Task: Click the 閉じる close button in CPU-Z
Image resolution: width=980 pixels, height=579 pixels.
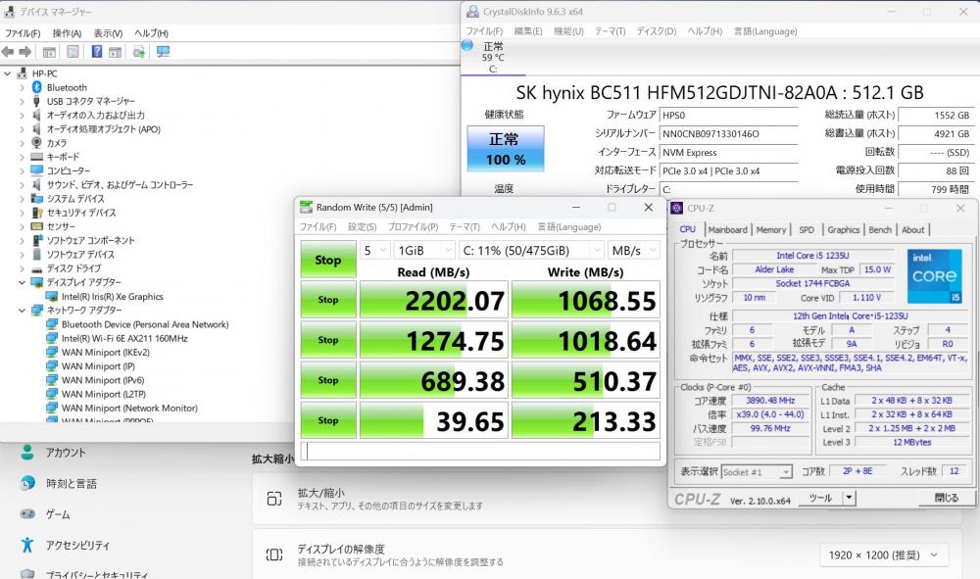Action: tap(946, 498)
